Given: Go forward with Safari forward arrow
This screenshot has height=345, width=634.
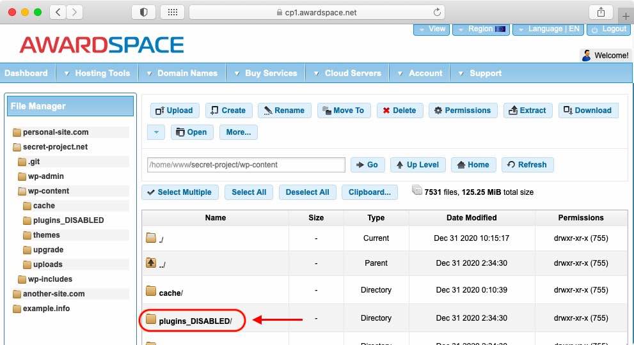Looking at the screenshot, I should 74,12.
